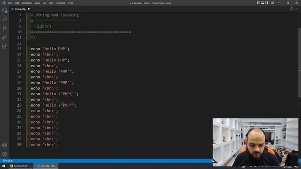Click the webcam video overlay thumbnail
Viewport: 301px width, 169px height.
[255, 142]
